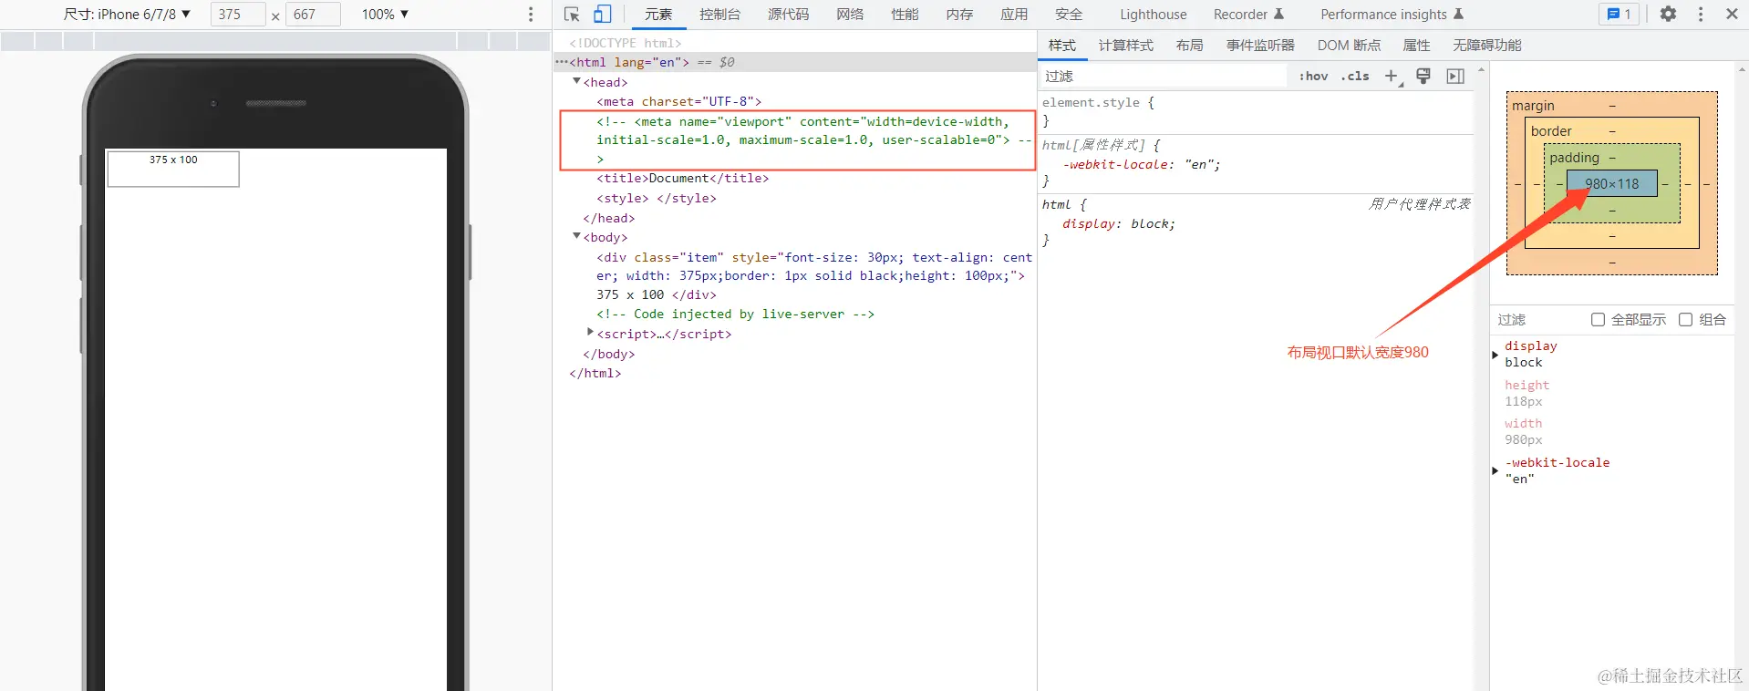
Task: Expand the -webkit-locale computed property
Action: [x=1495, y=470]
